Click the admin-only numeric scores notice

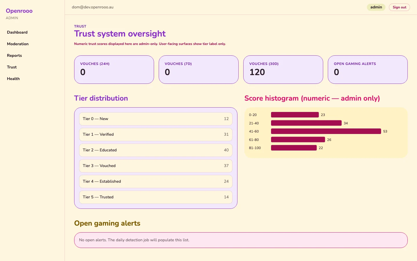[x=150, y=44]
